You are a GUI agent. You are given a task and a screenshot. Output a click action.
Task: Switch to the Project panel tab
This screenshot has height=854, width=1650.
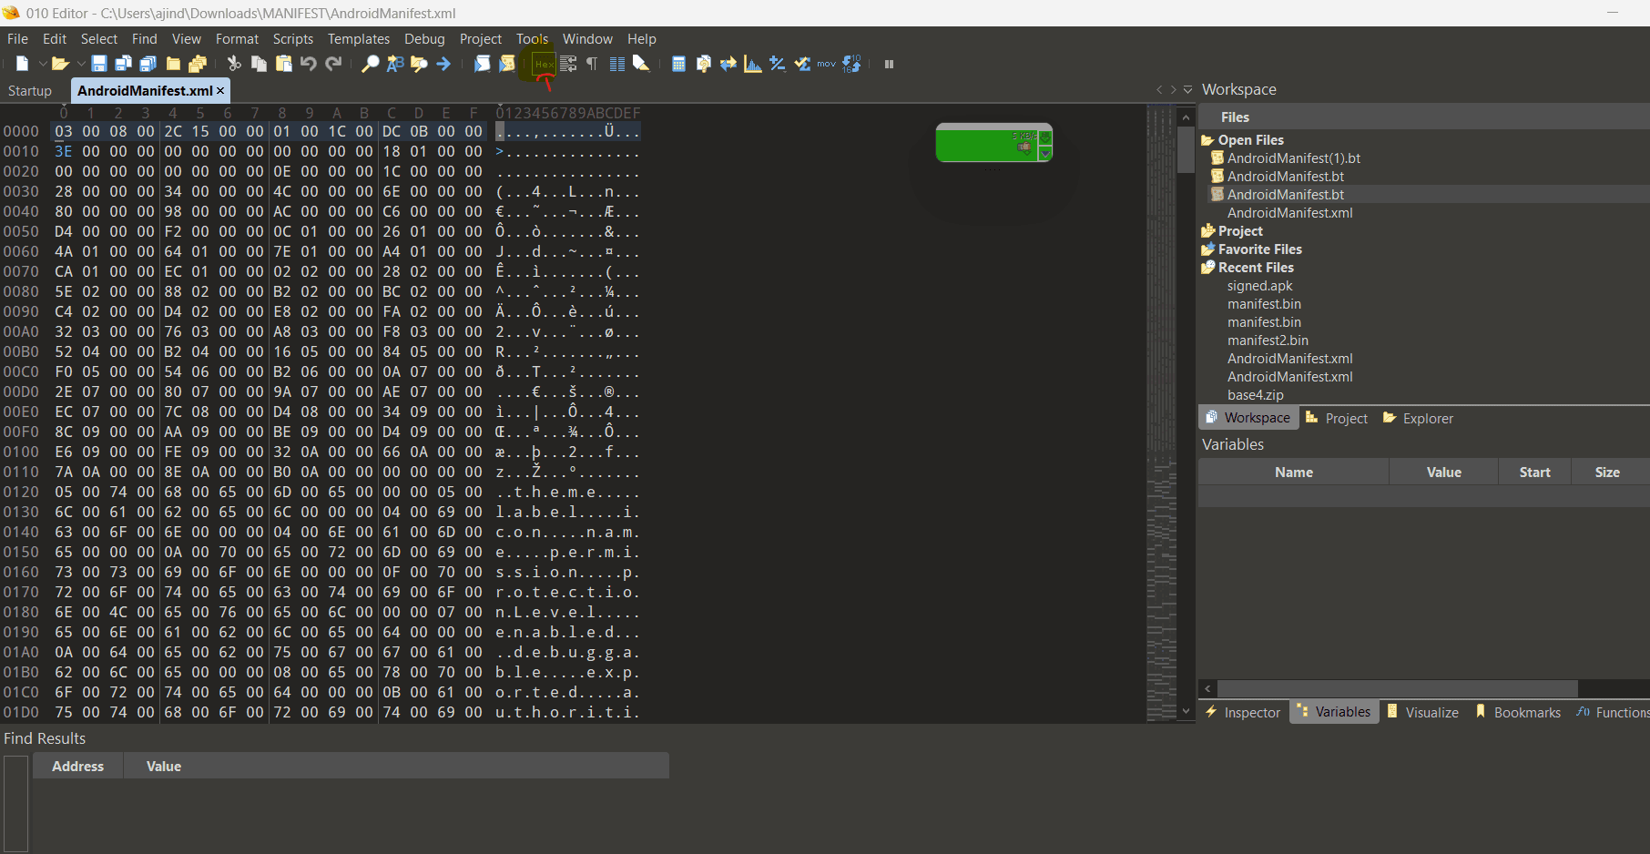pyautogui.click(x=1337, y=418)
